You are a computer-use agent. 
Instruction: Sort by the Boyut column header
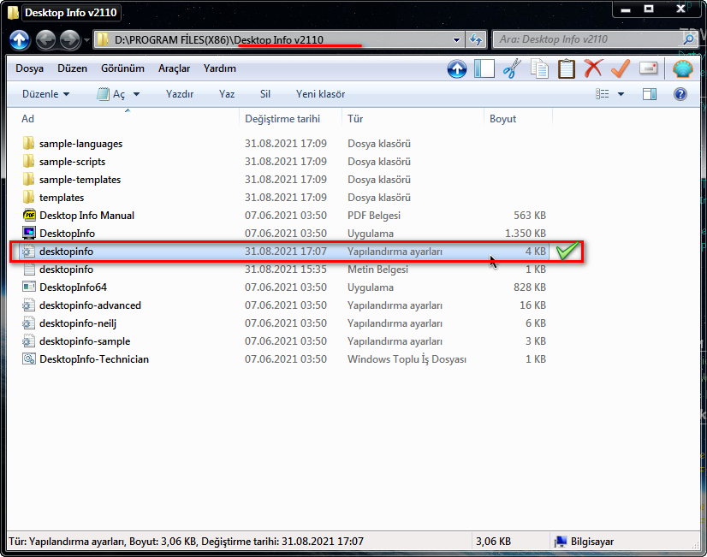[518, 119]
